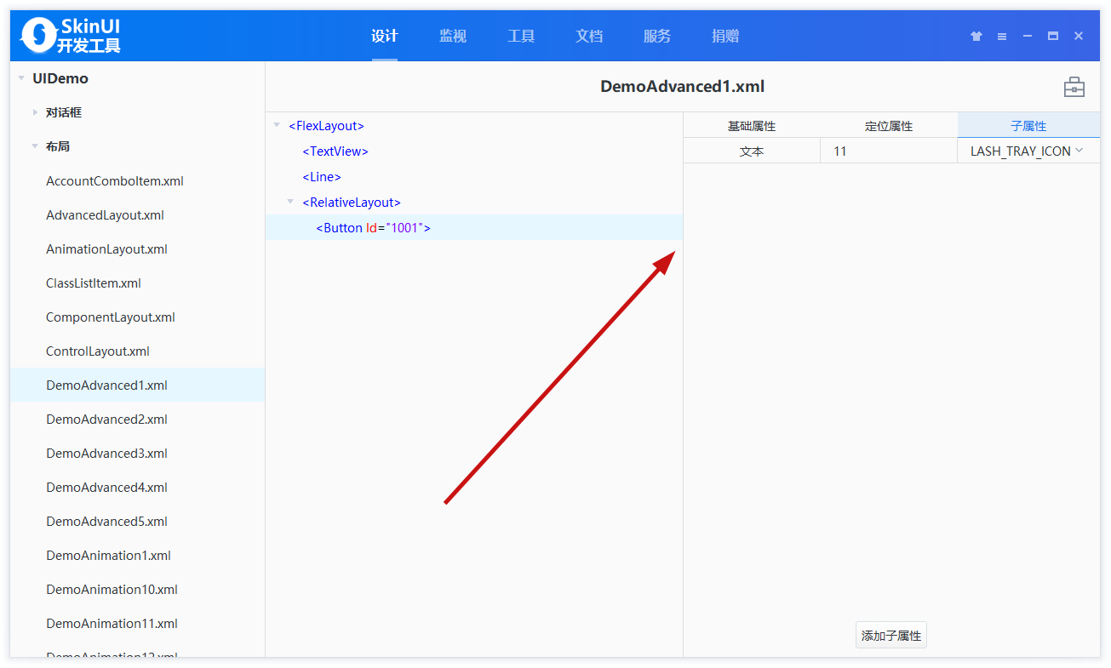Open the 捐赠 tab
Image resolution: width=1111 pixels, height=668 pixels.
[725, 36]
